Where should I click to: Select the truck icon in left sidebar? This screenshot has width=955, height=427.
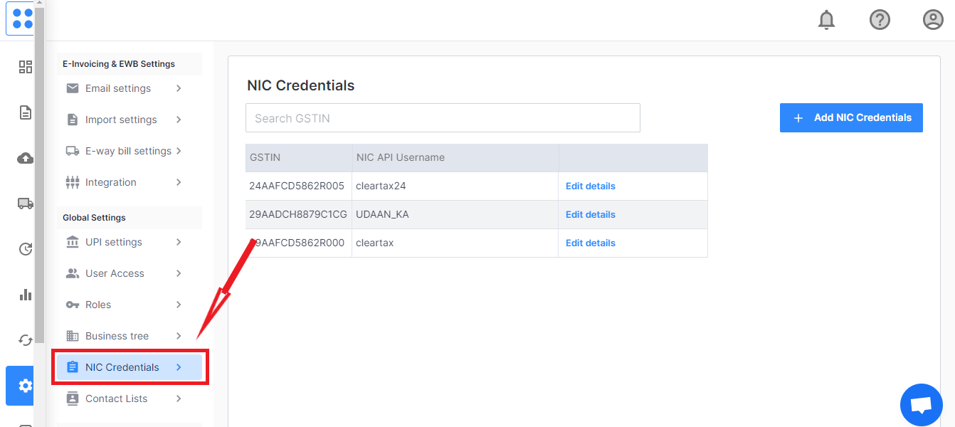coord(26,204)
